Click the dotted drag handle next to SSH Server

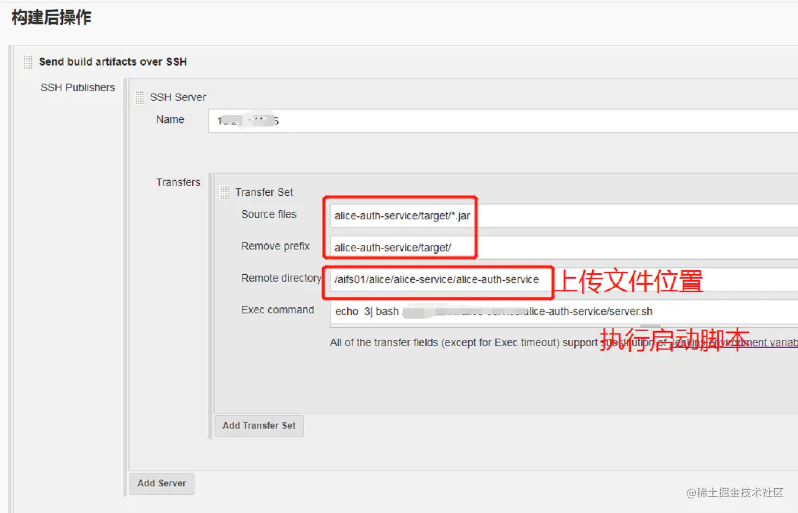pyautogui.click(x=139, y=97)
